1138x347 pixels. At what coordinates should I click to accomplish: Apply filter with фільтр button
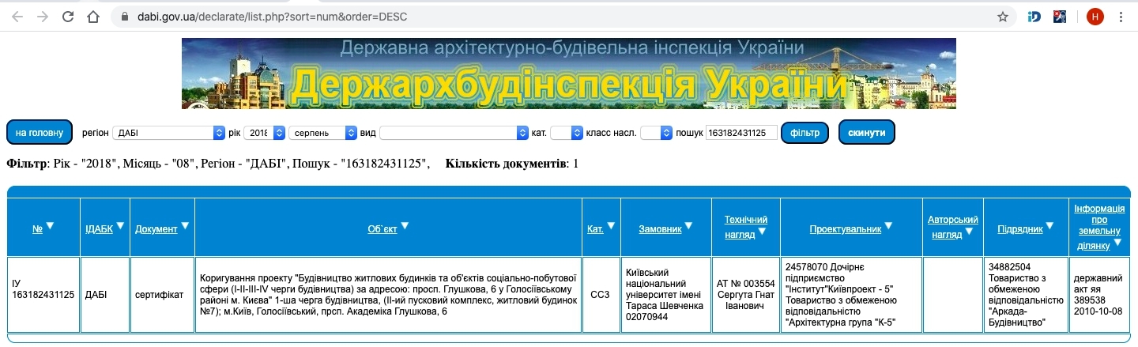[x=805, y=133]
